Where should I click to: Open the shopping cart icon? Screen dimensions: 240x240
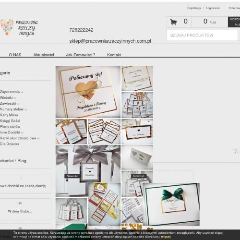pos(173,22)
